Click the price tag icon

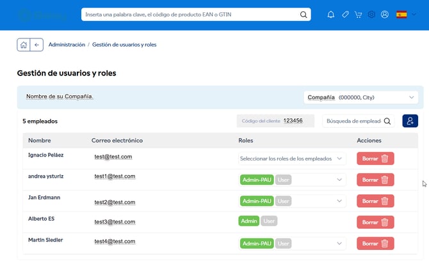[345, 14]
